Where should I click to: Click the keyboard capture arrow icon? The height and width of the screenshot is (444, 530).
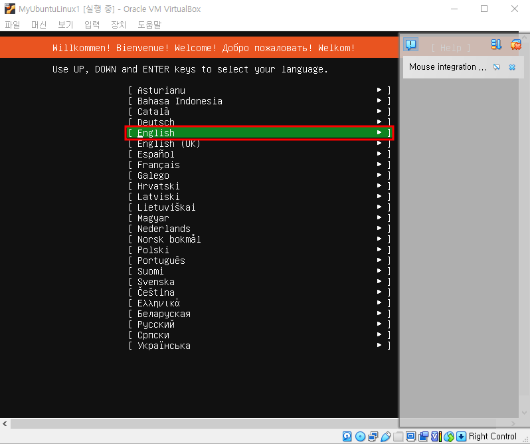461,436
